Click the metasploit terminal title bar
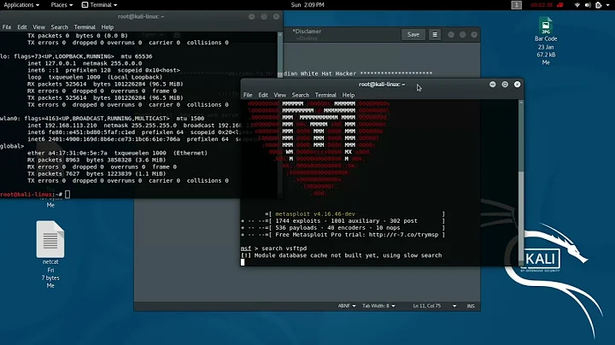 coord(381,85)
